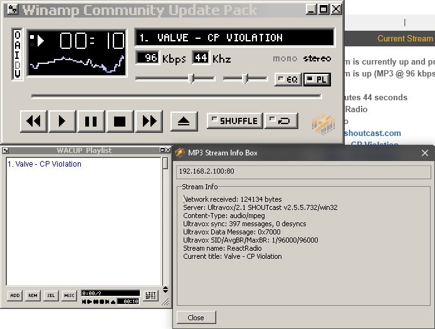Click the playlist 0:00/? time readout
Screen dimensions: 435x329
pos(111,293)
